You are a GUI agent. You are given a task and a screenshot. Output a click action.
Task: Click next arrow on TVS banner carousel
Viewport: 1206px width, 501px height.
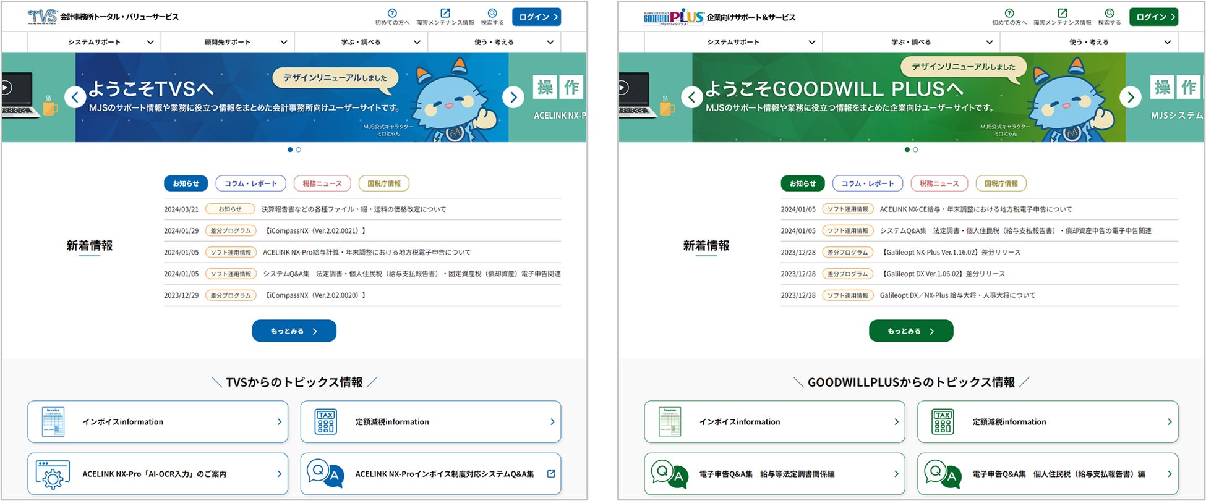pyautogui.click(x=513, y=97)
